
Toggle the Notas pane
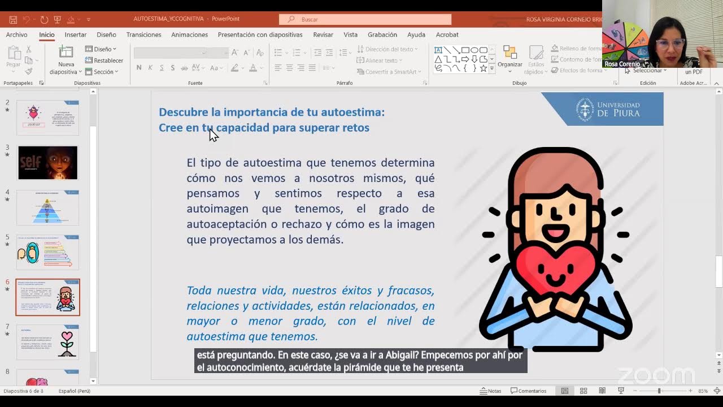[490, 391]
